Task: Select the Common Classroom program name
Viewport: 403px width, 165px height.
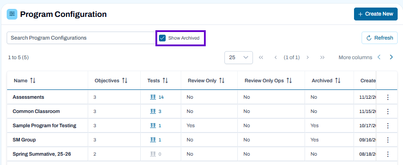Action: (x=36, y=111)
